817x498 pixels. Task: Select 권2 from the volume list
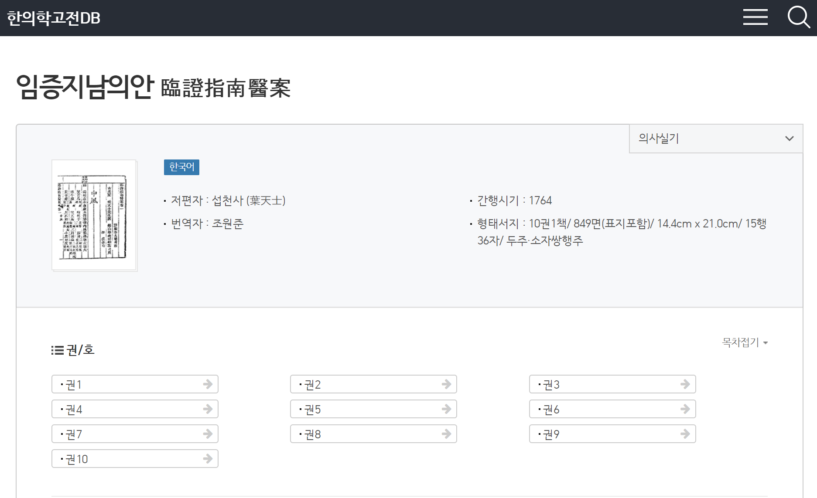[x=312, y=384]
